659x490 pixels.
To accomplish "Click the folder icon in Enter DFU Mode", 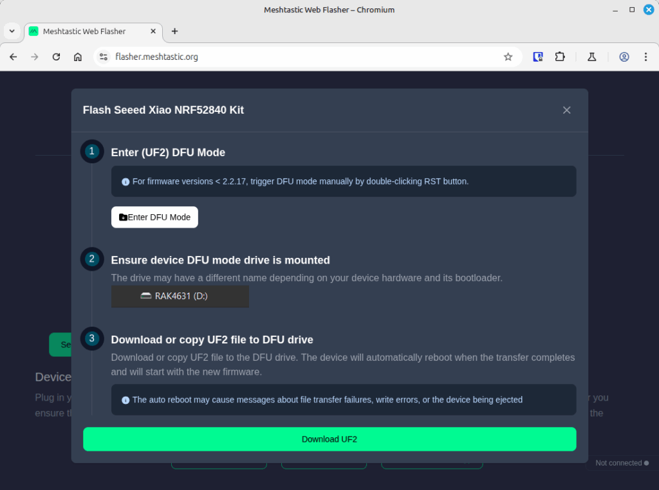I will [123, 217].
